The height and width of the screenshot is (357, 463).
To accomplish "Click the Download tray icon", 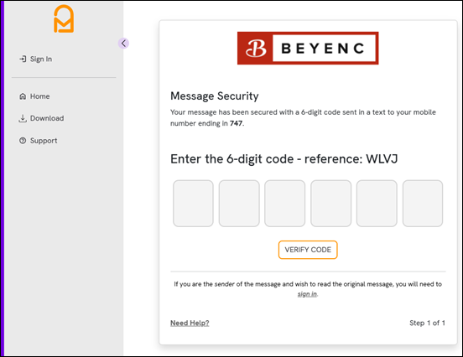I will pyautogui.click(x=23, y=118).
